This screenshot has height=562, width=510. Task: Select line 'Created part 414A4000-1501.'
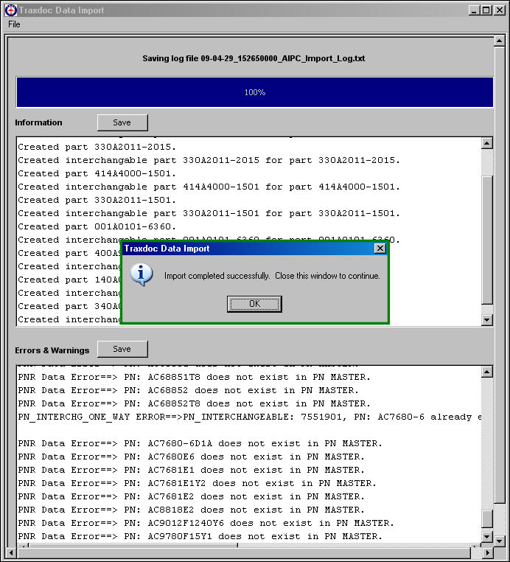tap(97, 173)
